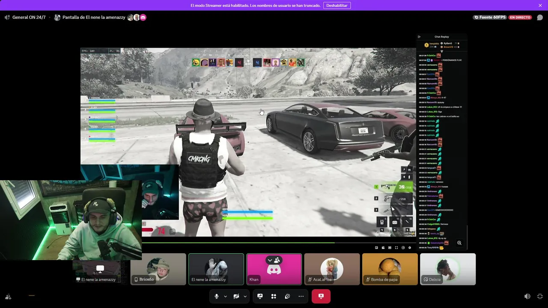The width and height of the screenshot is (548, 308).
Task: Click the share your screen icon
Action: 260,296
